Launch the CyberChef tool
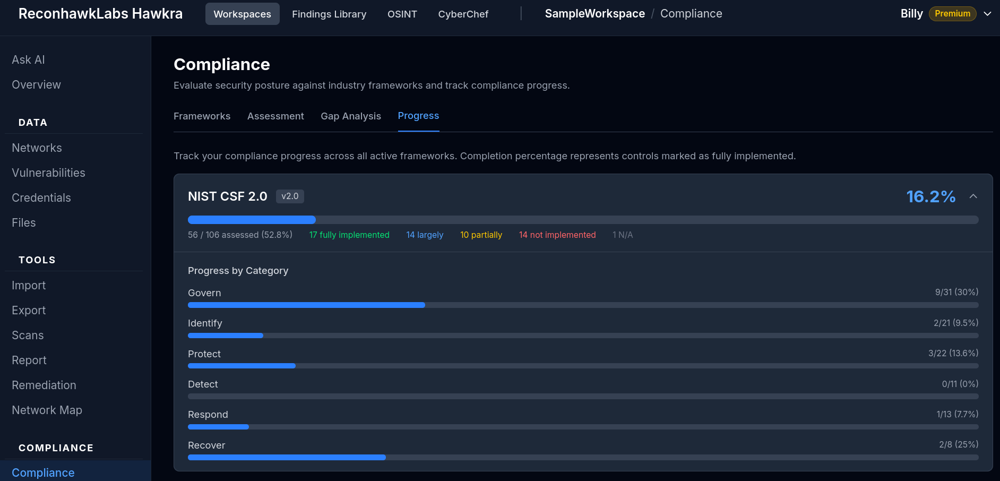The width and height of the screenshot is (1000, 481). [x=463, y=14]
